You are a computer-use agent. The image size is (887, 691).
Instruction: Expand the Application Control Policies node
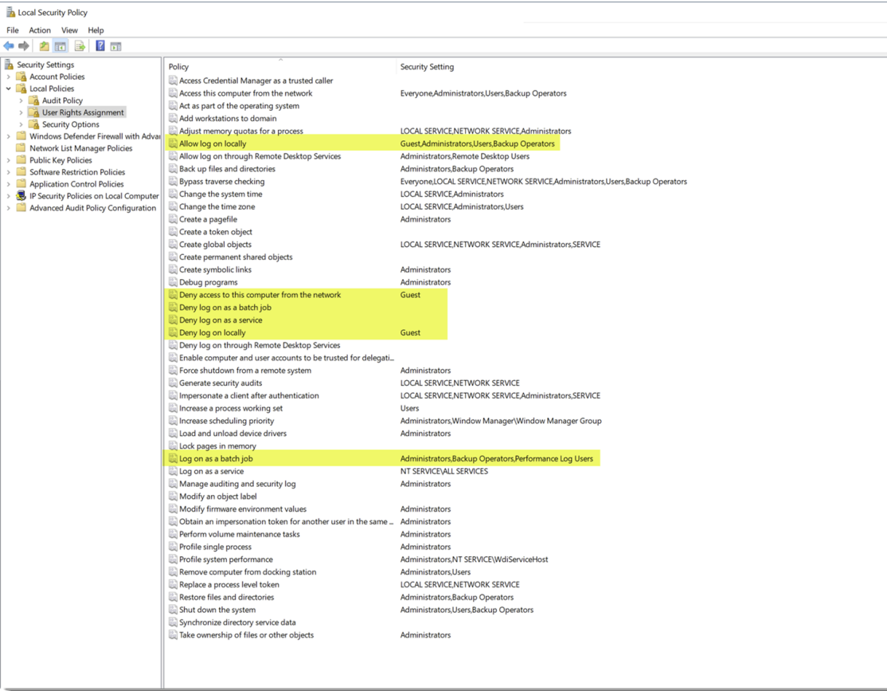[9, 184]
